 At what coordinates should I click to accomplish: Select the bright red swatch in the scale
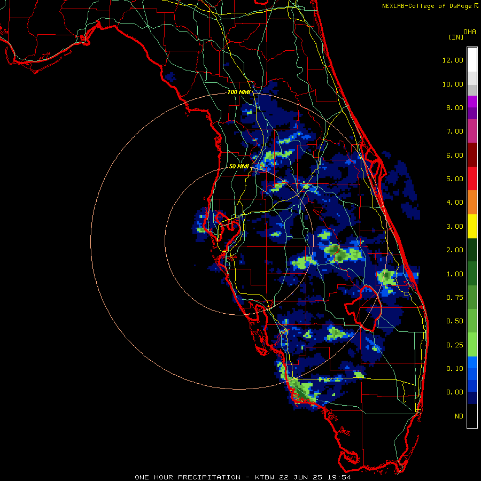pyautogui.click(x=472, y=179)
